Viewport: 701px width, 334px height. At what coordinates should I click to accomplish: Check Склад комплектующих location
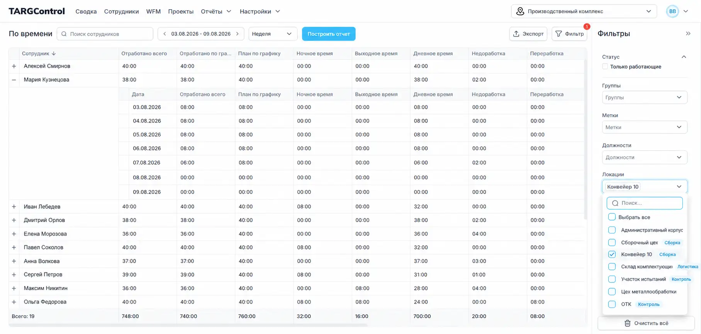612,267
